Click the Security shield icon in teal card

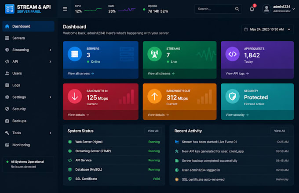233,96
